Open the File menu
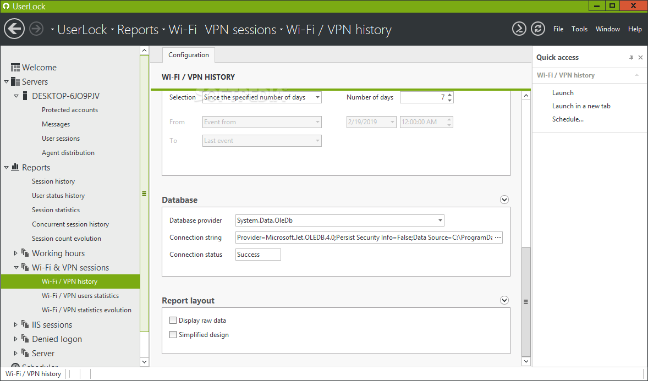The width and height of the screenshot is (648, 381). click(x=558, y=29)
